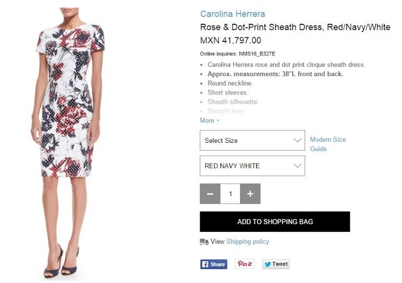Click the chevron arrow in color selector
This screenshot has height=283, width=402.
point(297,166)
